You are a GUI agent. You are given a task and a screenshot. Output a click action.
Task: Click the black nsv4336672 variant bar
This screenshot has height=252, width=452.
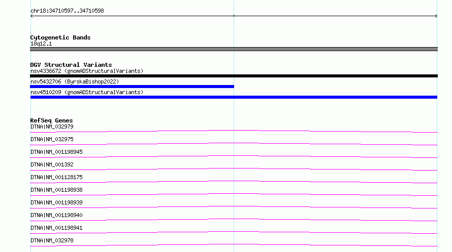(x=234, y=76)
